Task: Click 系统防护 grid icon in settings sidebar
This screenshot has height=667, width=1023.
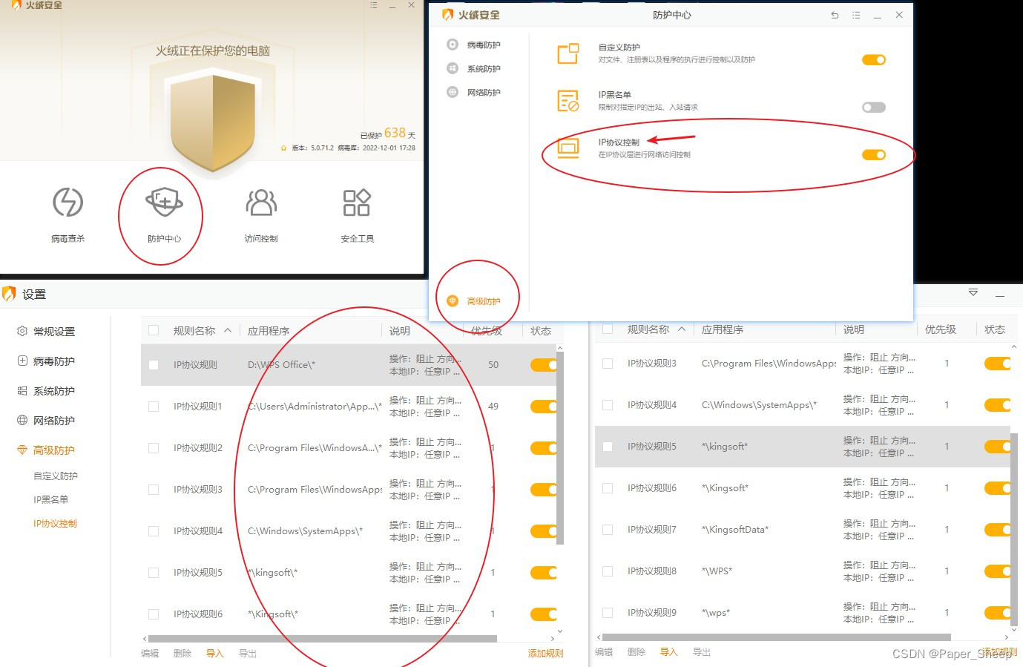Action: click(22, 390)
